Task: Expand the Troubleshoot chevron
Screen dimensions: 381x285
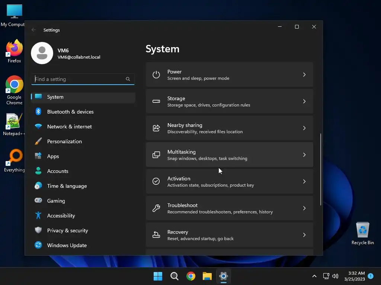Action: coord(304,208)
